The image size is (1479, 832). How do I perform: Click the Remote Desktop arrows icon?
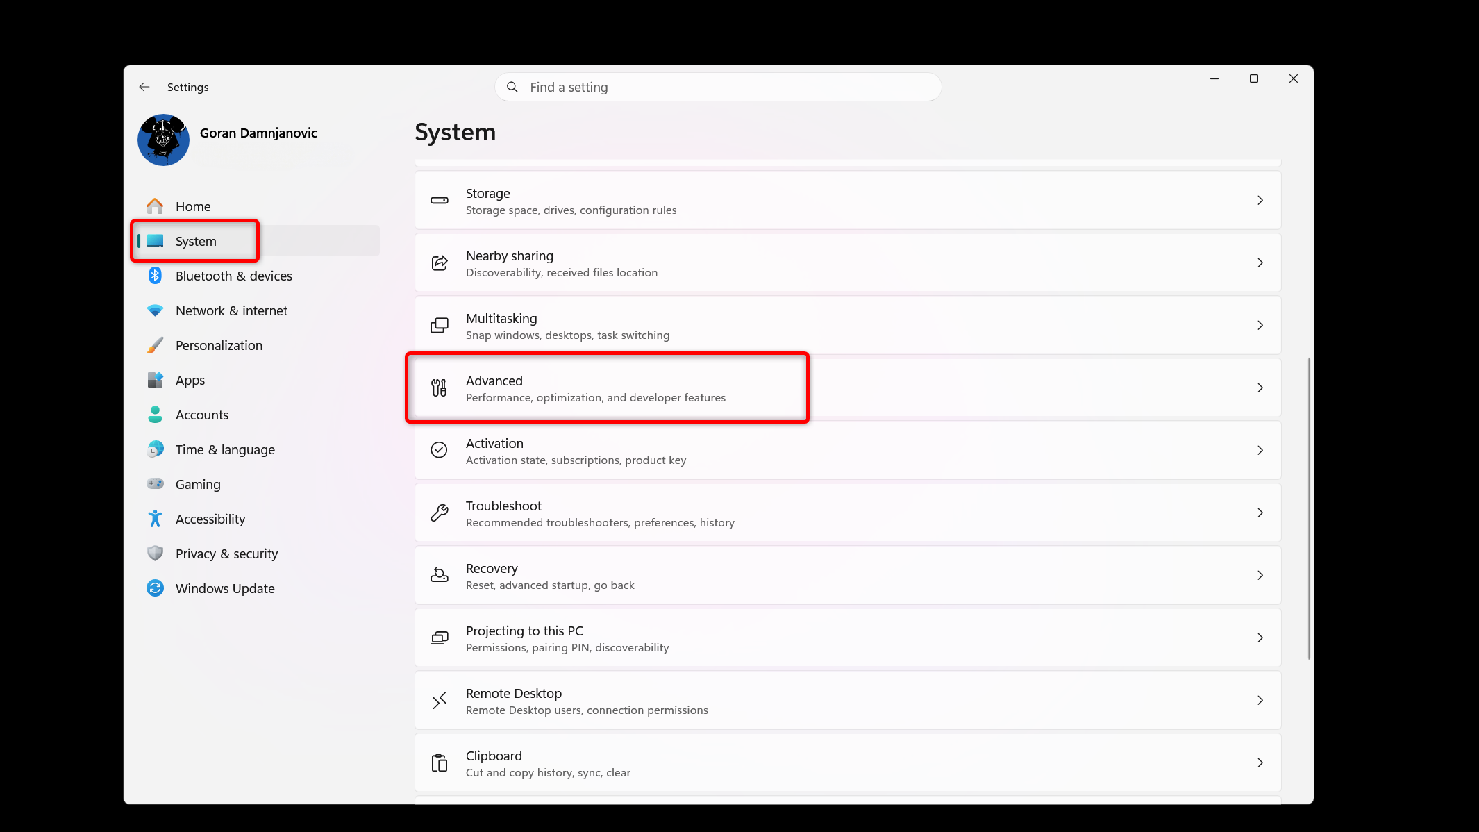440,700
